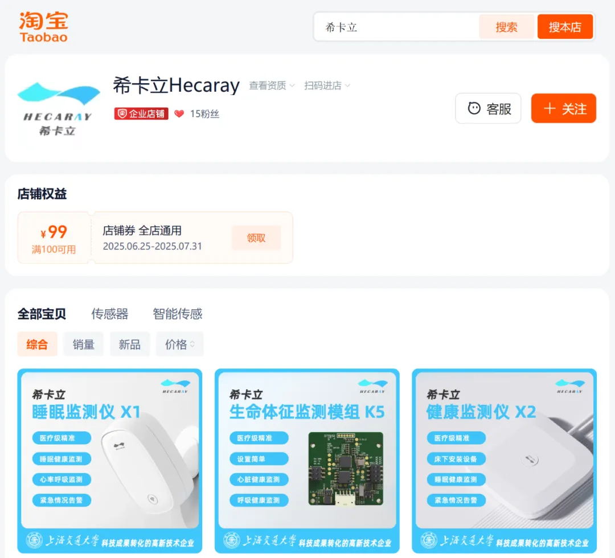This screenshot has height=558, width=615.
Task: Expand the 扫码进店 dropdown
Action: pos(327,85)
